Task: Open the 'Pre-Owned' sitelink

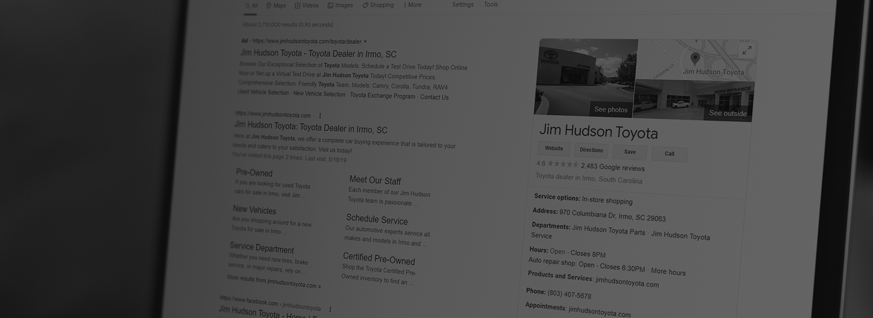Action: 254,173
